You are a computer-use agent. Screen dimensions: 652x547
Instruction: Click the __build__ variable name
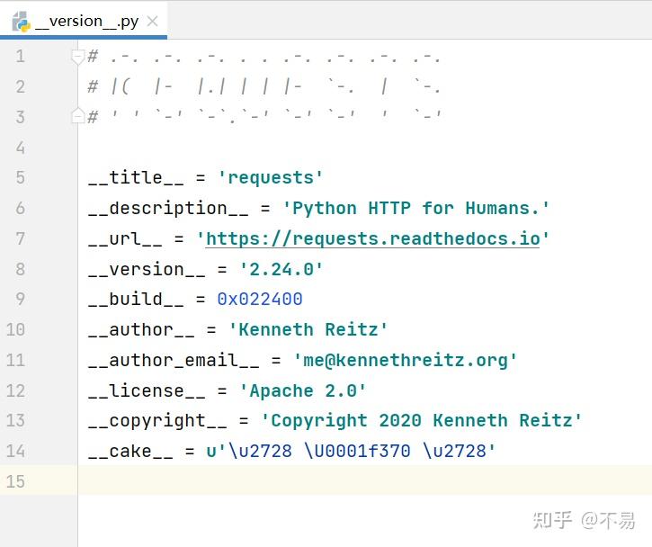point(136,300)
